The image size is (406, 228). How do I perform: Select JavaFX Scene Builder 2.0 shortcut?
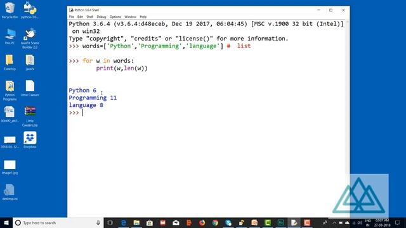click(x=30, y=38)
